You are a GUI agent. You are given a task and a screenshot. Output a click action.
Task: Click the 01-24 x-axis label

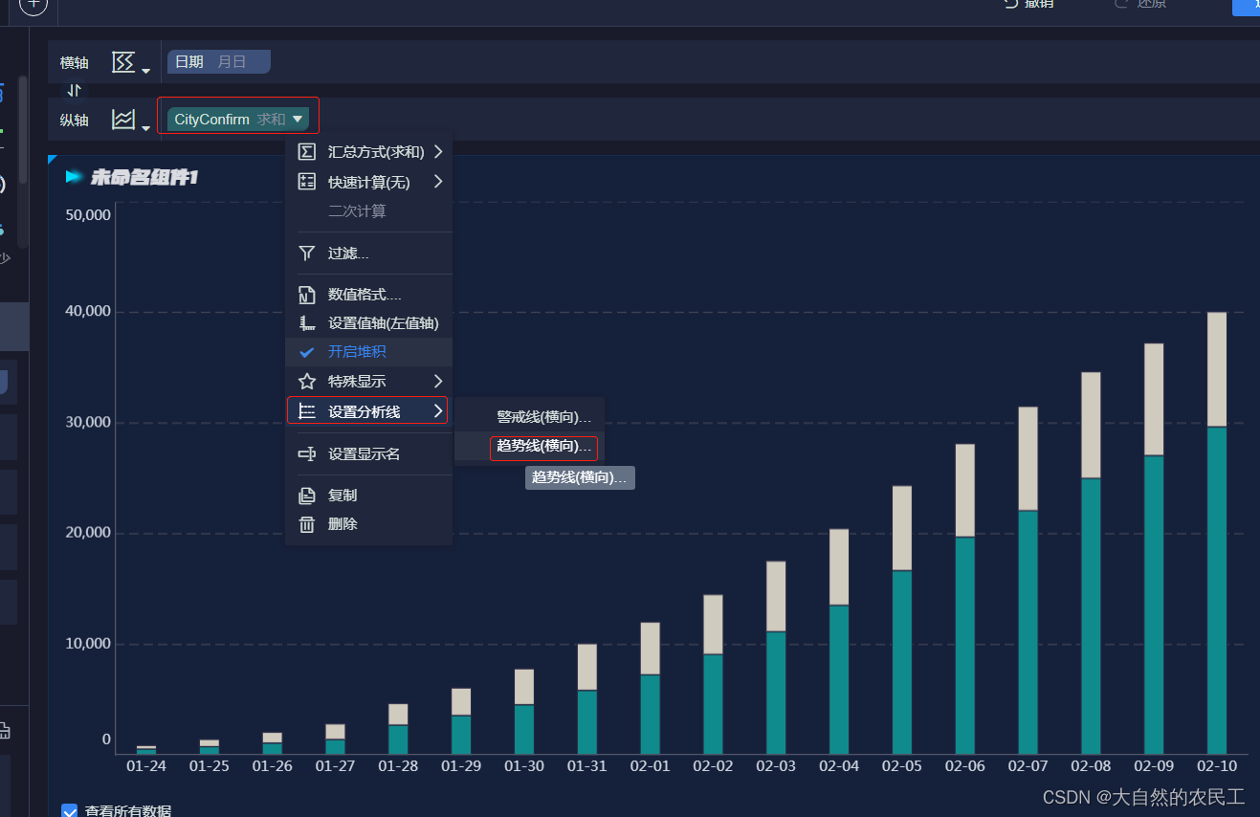click(145, 766)
